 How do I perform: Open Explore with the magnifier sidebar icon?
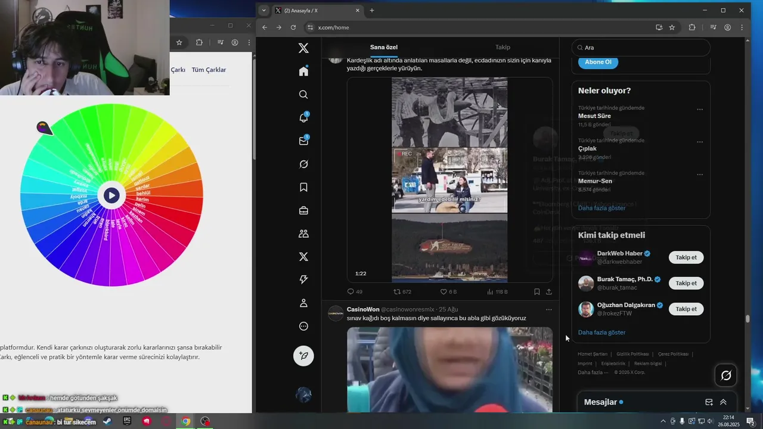[x=303, y=94]
